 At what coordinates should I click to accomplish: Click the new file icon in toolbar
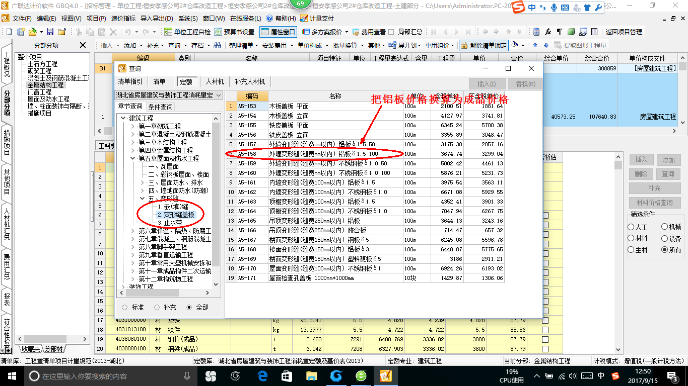click(9, 32)
